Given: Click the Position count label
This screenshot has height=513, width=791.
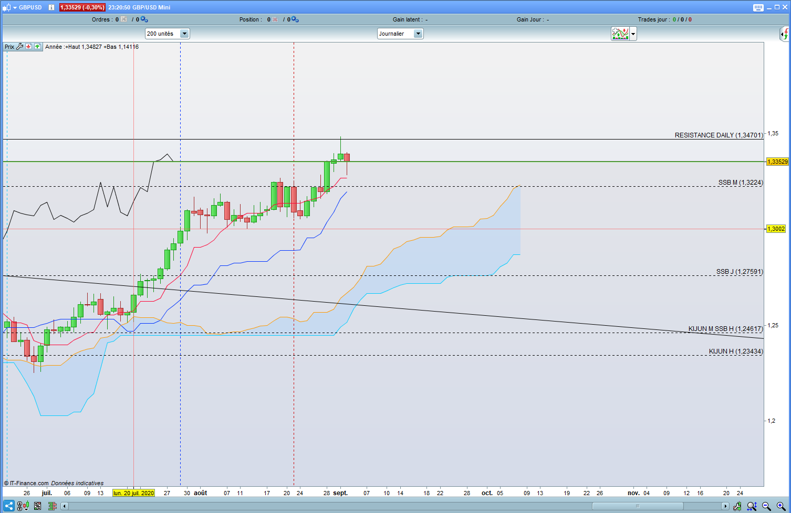Looking at the screenshot, I should (x=255, y=19).
